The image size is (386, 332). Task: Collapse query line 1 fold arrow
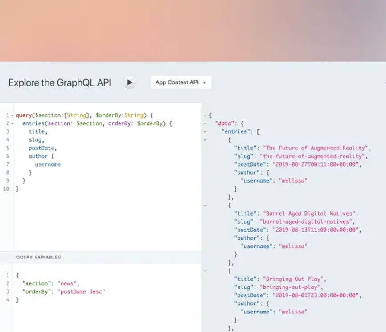(12, 115)
